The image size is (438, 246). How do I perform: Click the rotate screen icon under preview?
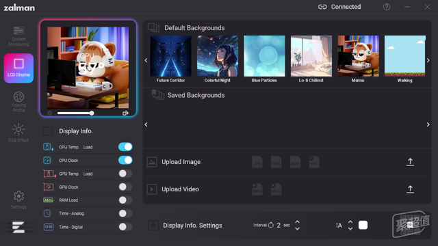click(125, 113)
